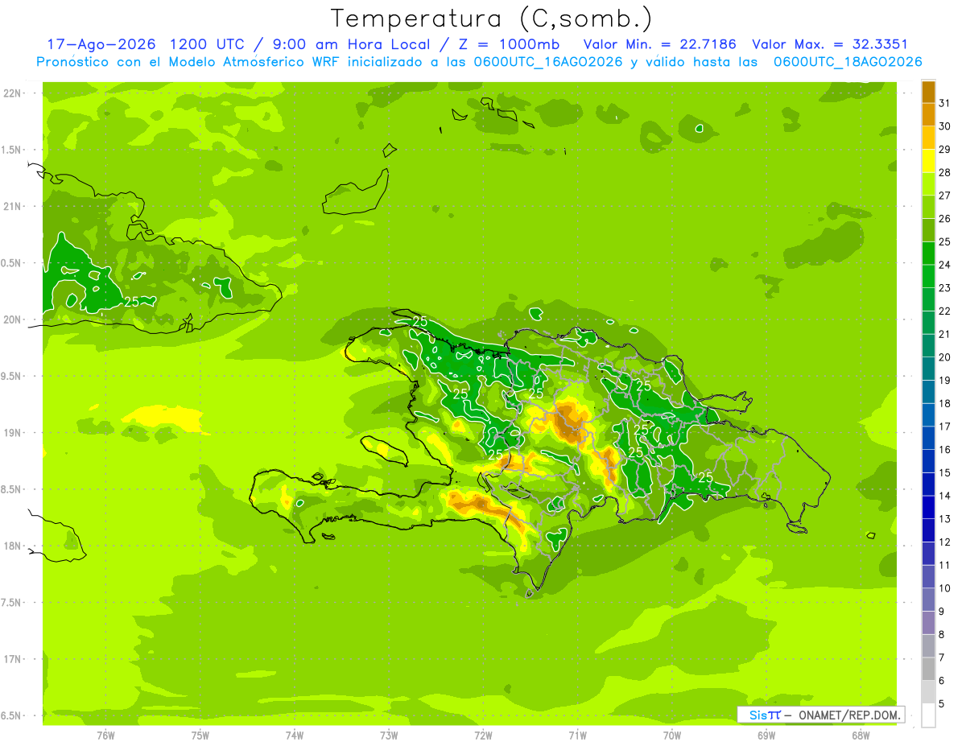Click the "25" contour label over eastern Cuba
This screenshot has height=746, width=966.
130,302
